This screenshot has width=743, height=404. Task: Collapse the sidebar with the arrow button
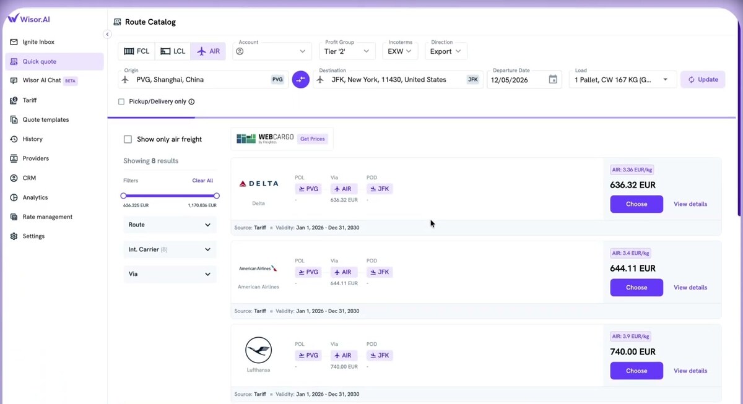[107, 35]
